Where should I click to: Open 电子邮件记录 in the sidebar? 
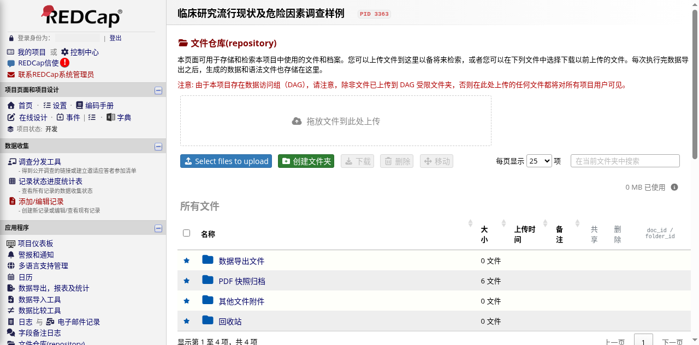tap(79, 322)
